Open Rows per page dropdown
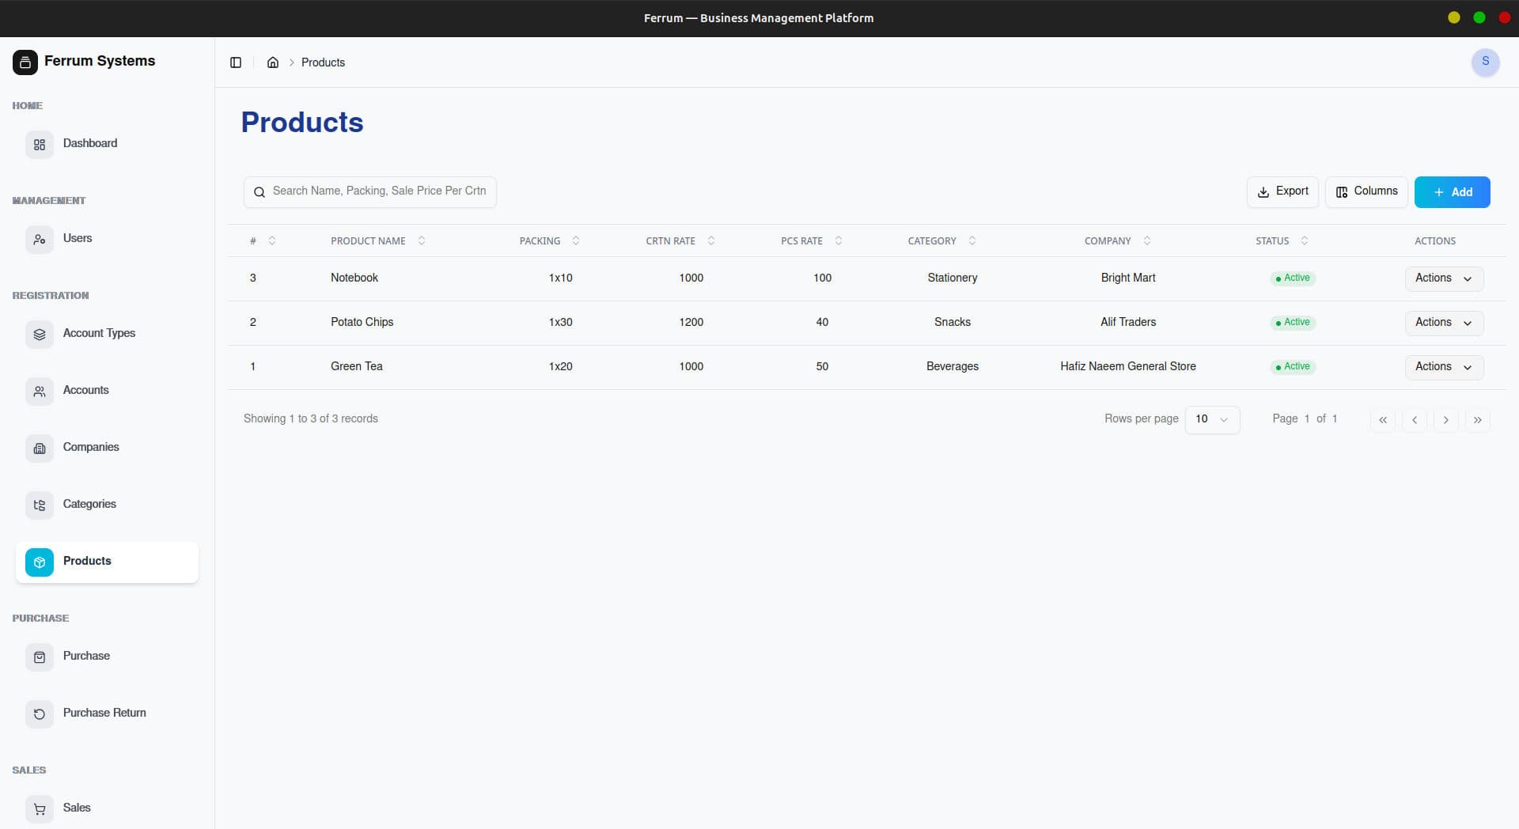Viewport: 1519px width, 829px height. (x=1212, y=419)
